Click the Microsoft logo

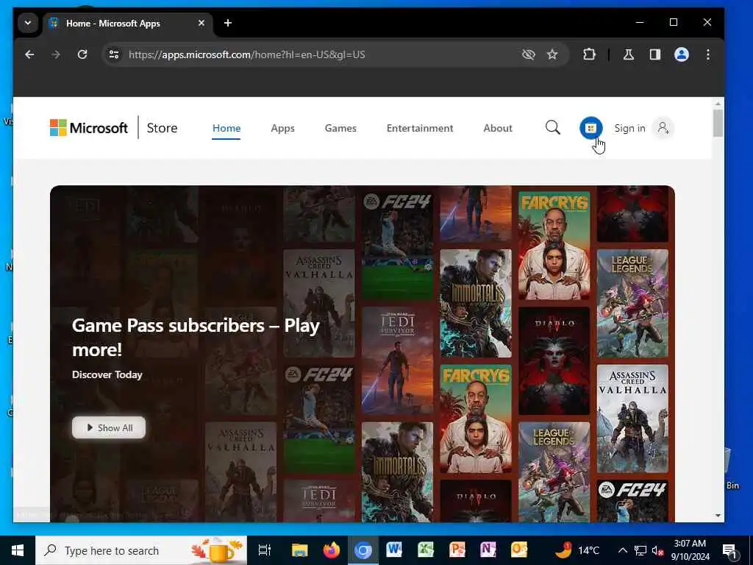(89, 128)
